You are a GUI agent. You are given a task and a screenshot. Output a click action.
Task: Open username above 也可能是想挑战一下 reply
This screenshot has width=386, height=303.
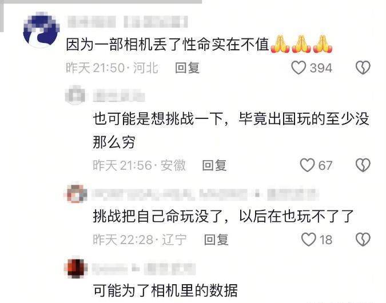coord(119,95)
